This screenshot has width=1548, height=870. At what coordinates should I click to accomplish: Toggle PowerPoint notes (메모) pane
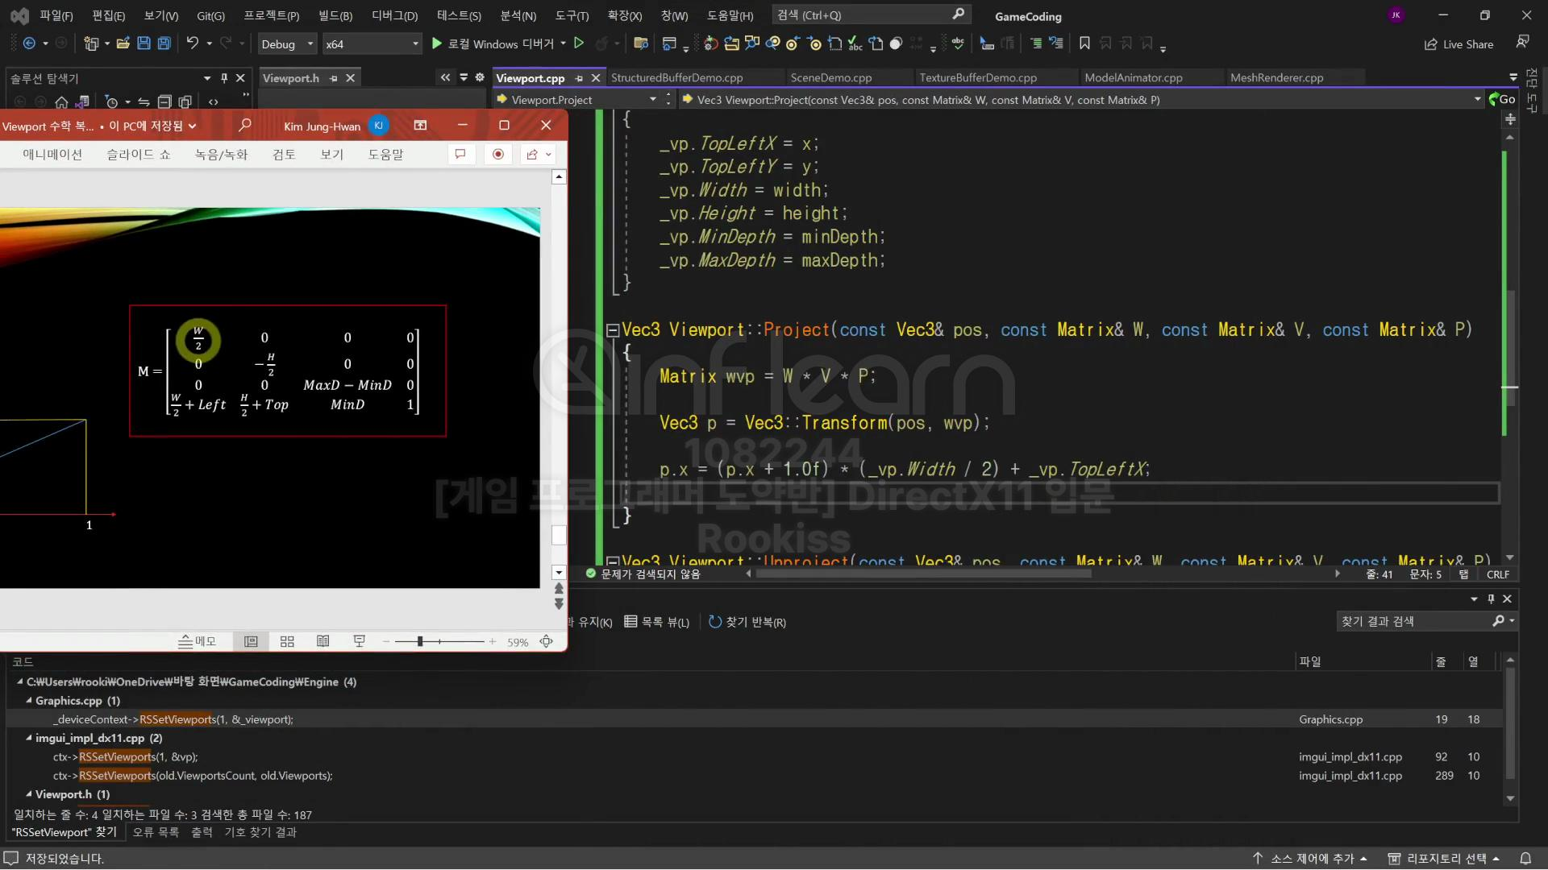click(198, 641)
